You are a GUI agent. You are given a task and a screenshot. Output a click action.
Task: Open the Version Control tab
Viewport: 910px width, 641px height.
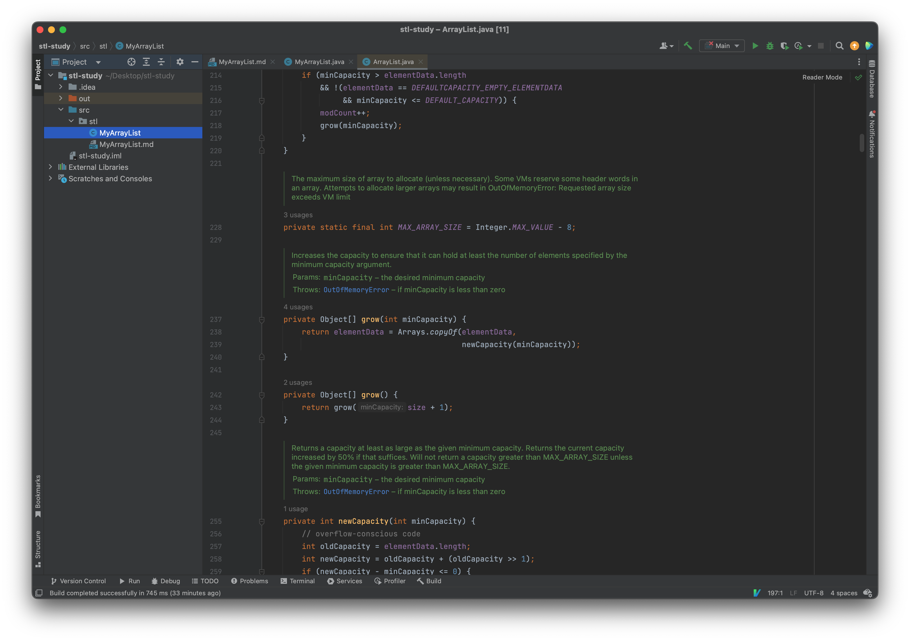(x=78, y=581)
